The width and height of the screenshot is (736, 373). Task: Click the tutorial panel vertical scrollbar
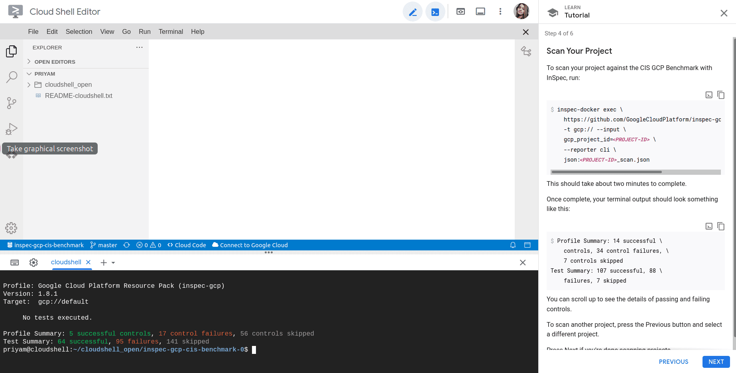pos(734,188)
